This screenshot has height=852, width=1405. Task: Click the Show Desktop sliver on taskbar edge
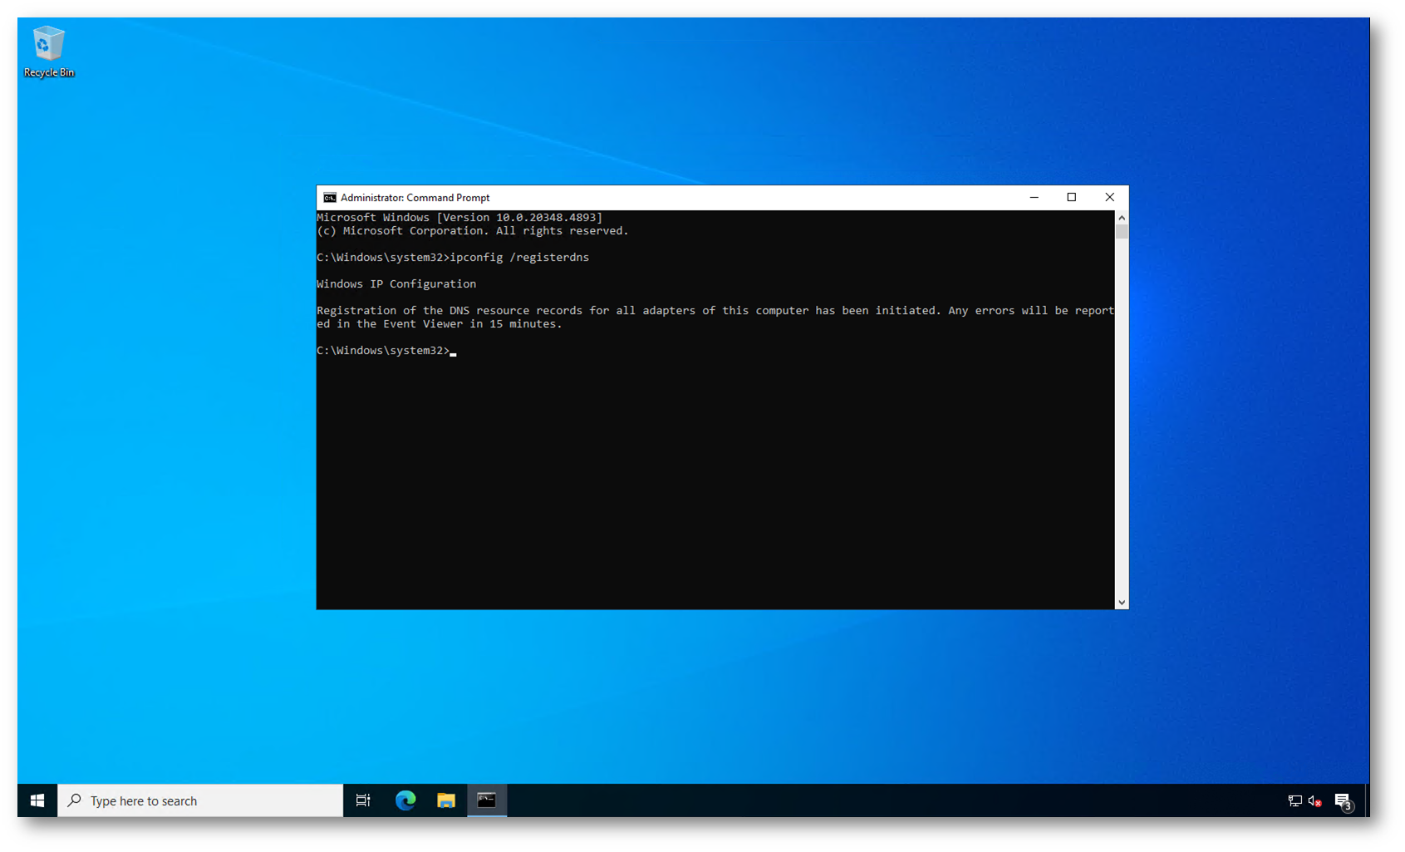pyautogui.click(x=1368, y=800)
